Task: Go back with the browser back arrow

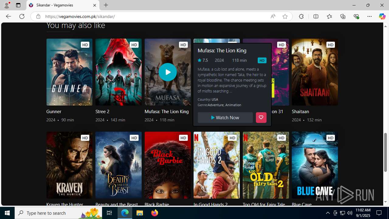Action: (8, 16)
